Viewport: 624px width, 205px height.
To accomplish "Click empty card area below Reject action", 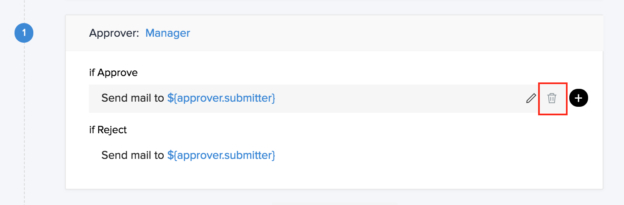I will click(333, 177).
